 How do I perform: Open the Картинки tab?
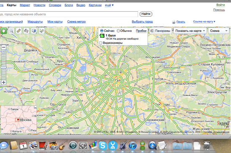(95, 5)
